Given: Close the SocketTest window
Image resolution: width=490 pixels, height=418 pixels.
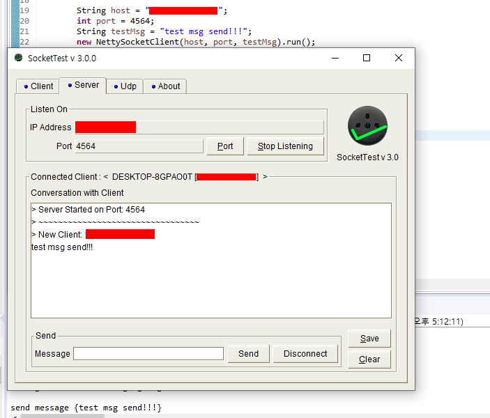Looking at the screenshot, I should (399, 58).
